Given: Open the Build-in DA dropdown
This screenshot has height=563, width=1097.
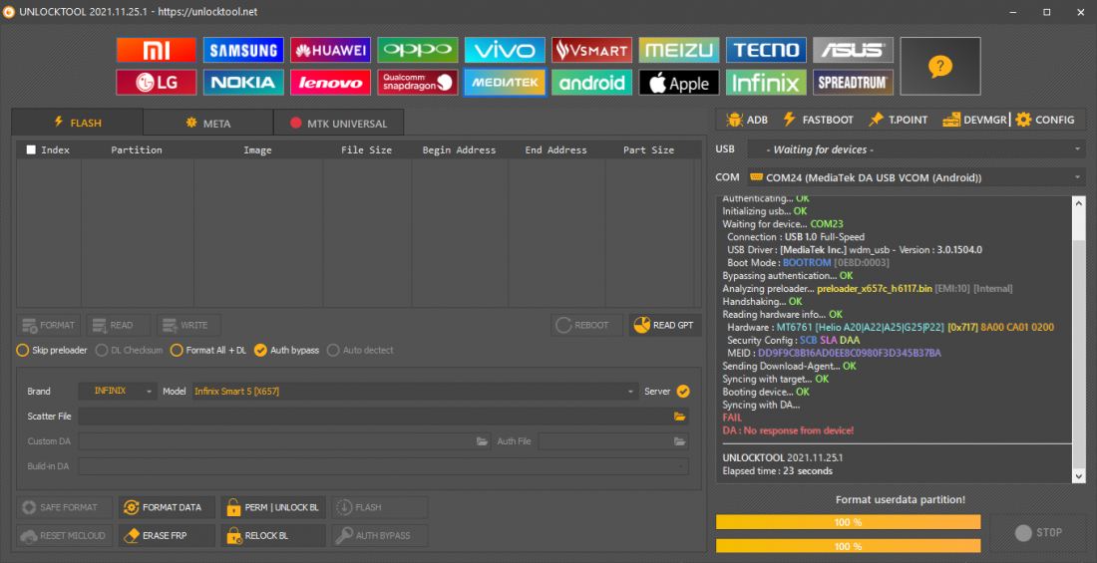Looking at the screenshot, I should [383, 466].
